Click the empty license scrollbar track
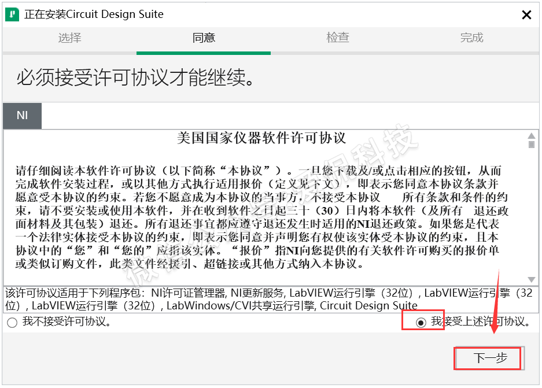 (x=531, y=214)
